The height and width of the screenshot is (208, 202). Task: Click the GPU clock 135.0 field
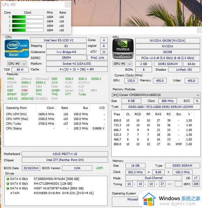click(x=131, y=80)
